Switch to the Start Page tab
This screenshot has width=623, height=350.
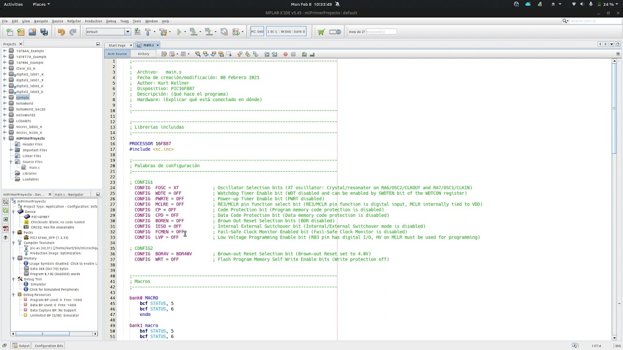point(117,45)
